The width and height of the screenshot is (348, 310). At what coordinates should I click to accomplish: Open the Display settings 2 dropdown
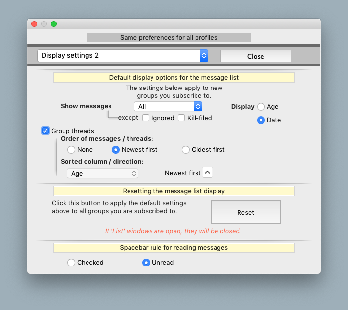[x=123, y=56]
